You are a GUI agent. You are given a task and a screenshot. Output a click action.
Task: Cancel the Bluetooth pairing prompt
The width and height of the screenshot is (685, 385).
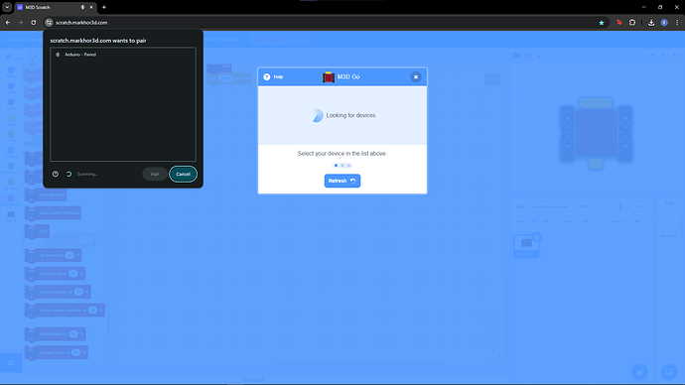tap(183, 175)
